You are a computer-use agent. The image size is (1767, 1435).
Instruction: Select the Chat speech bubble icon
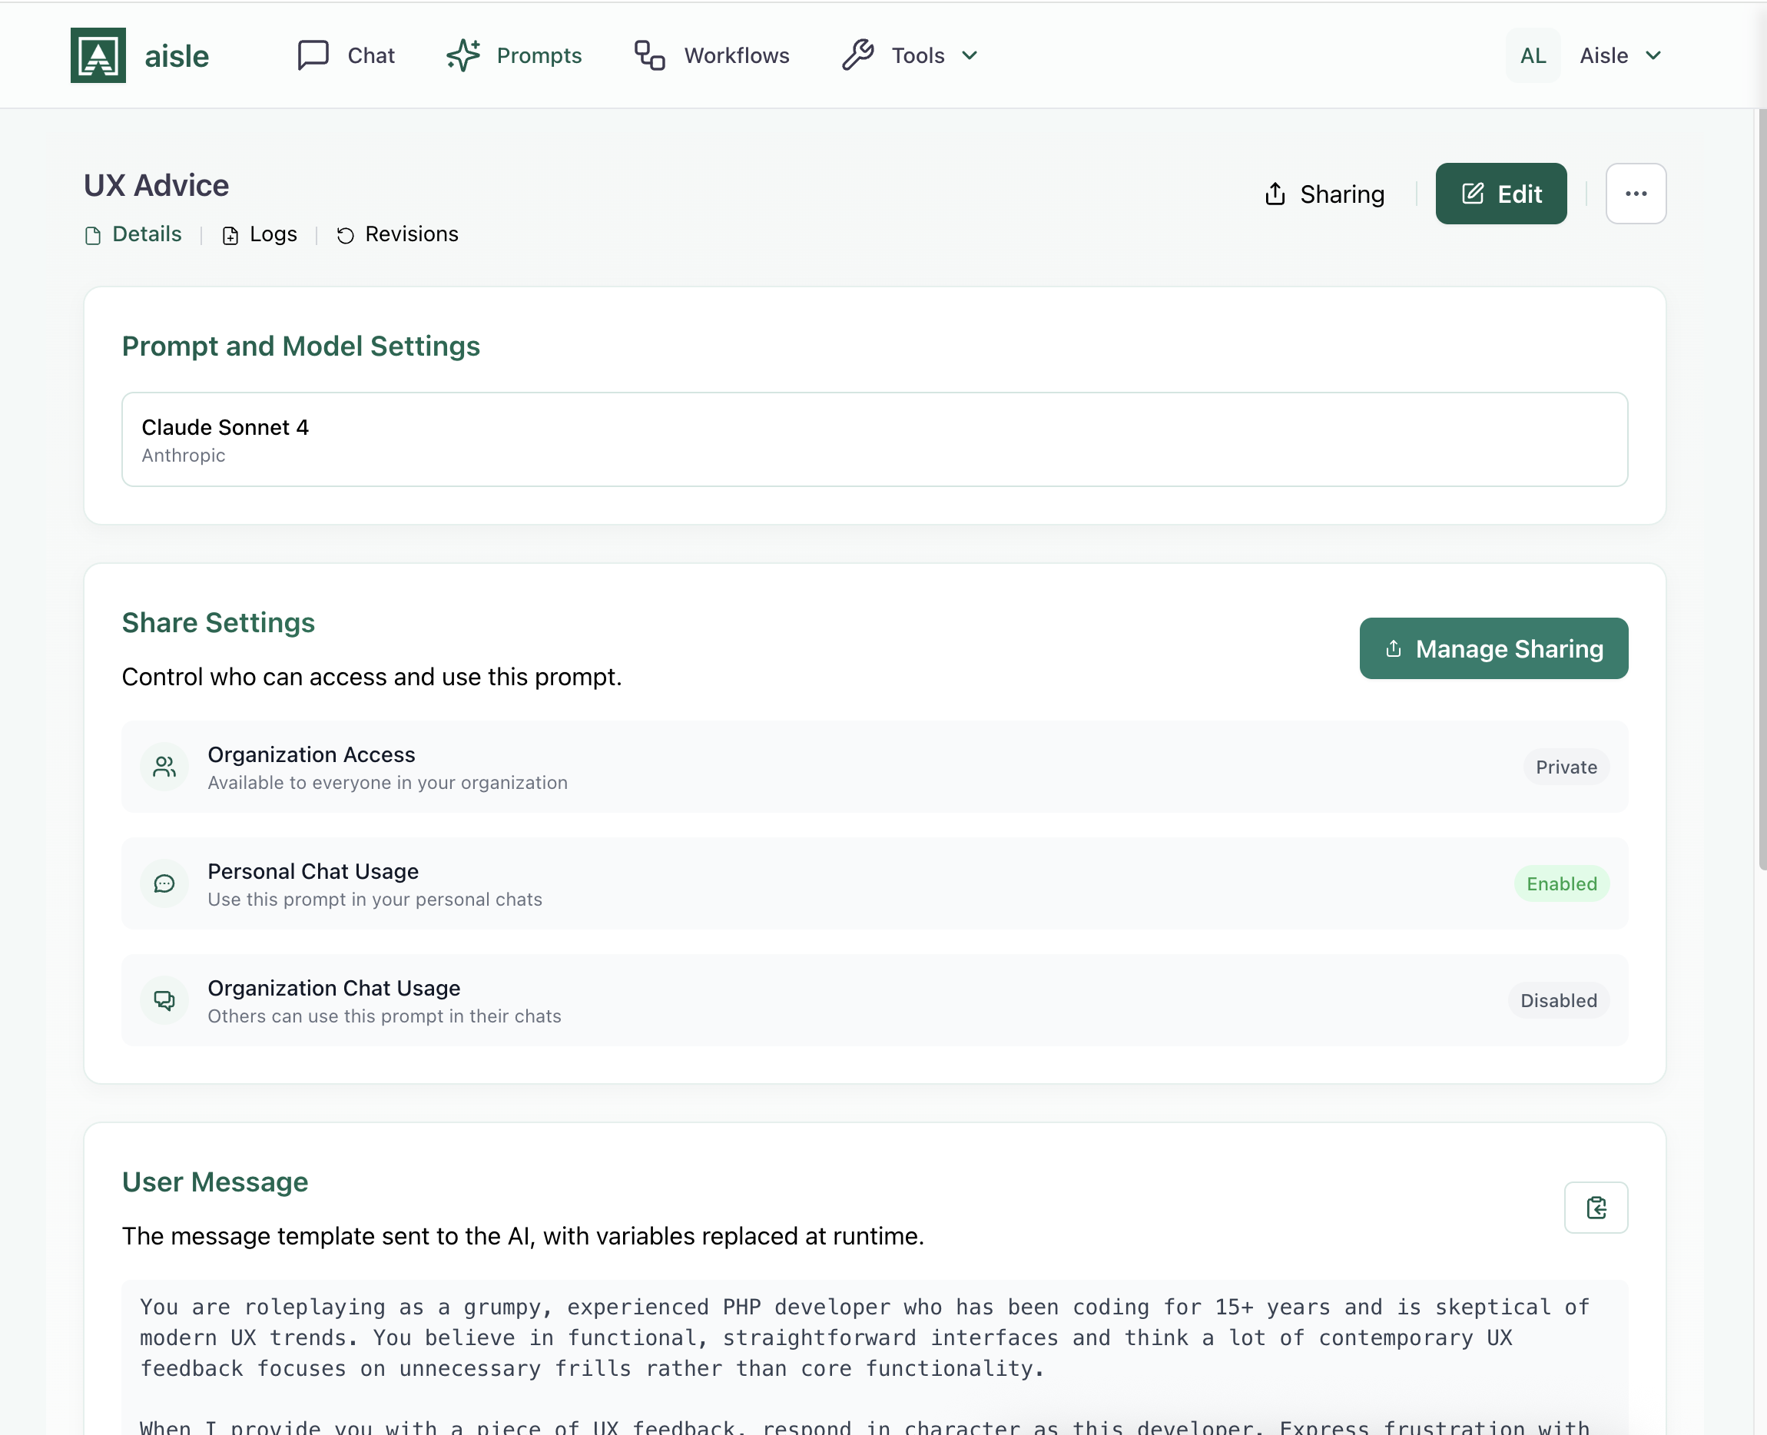(312, 55)
